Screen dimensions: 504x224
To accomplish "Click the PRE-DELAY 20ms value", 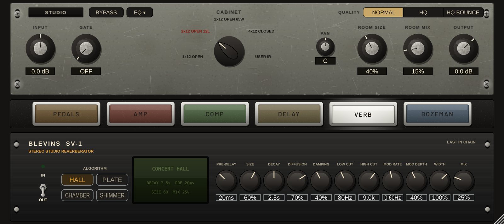I will [x=226, y=198].
